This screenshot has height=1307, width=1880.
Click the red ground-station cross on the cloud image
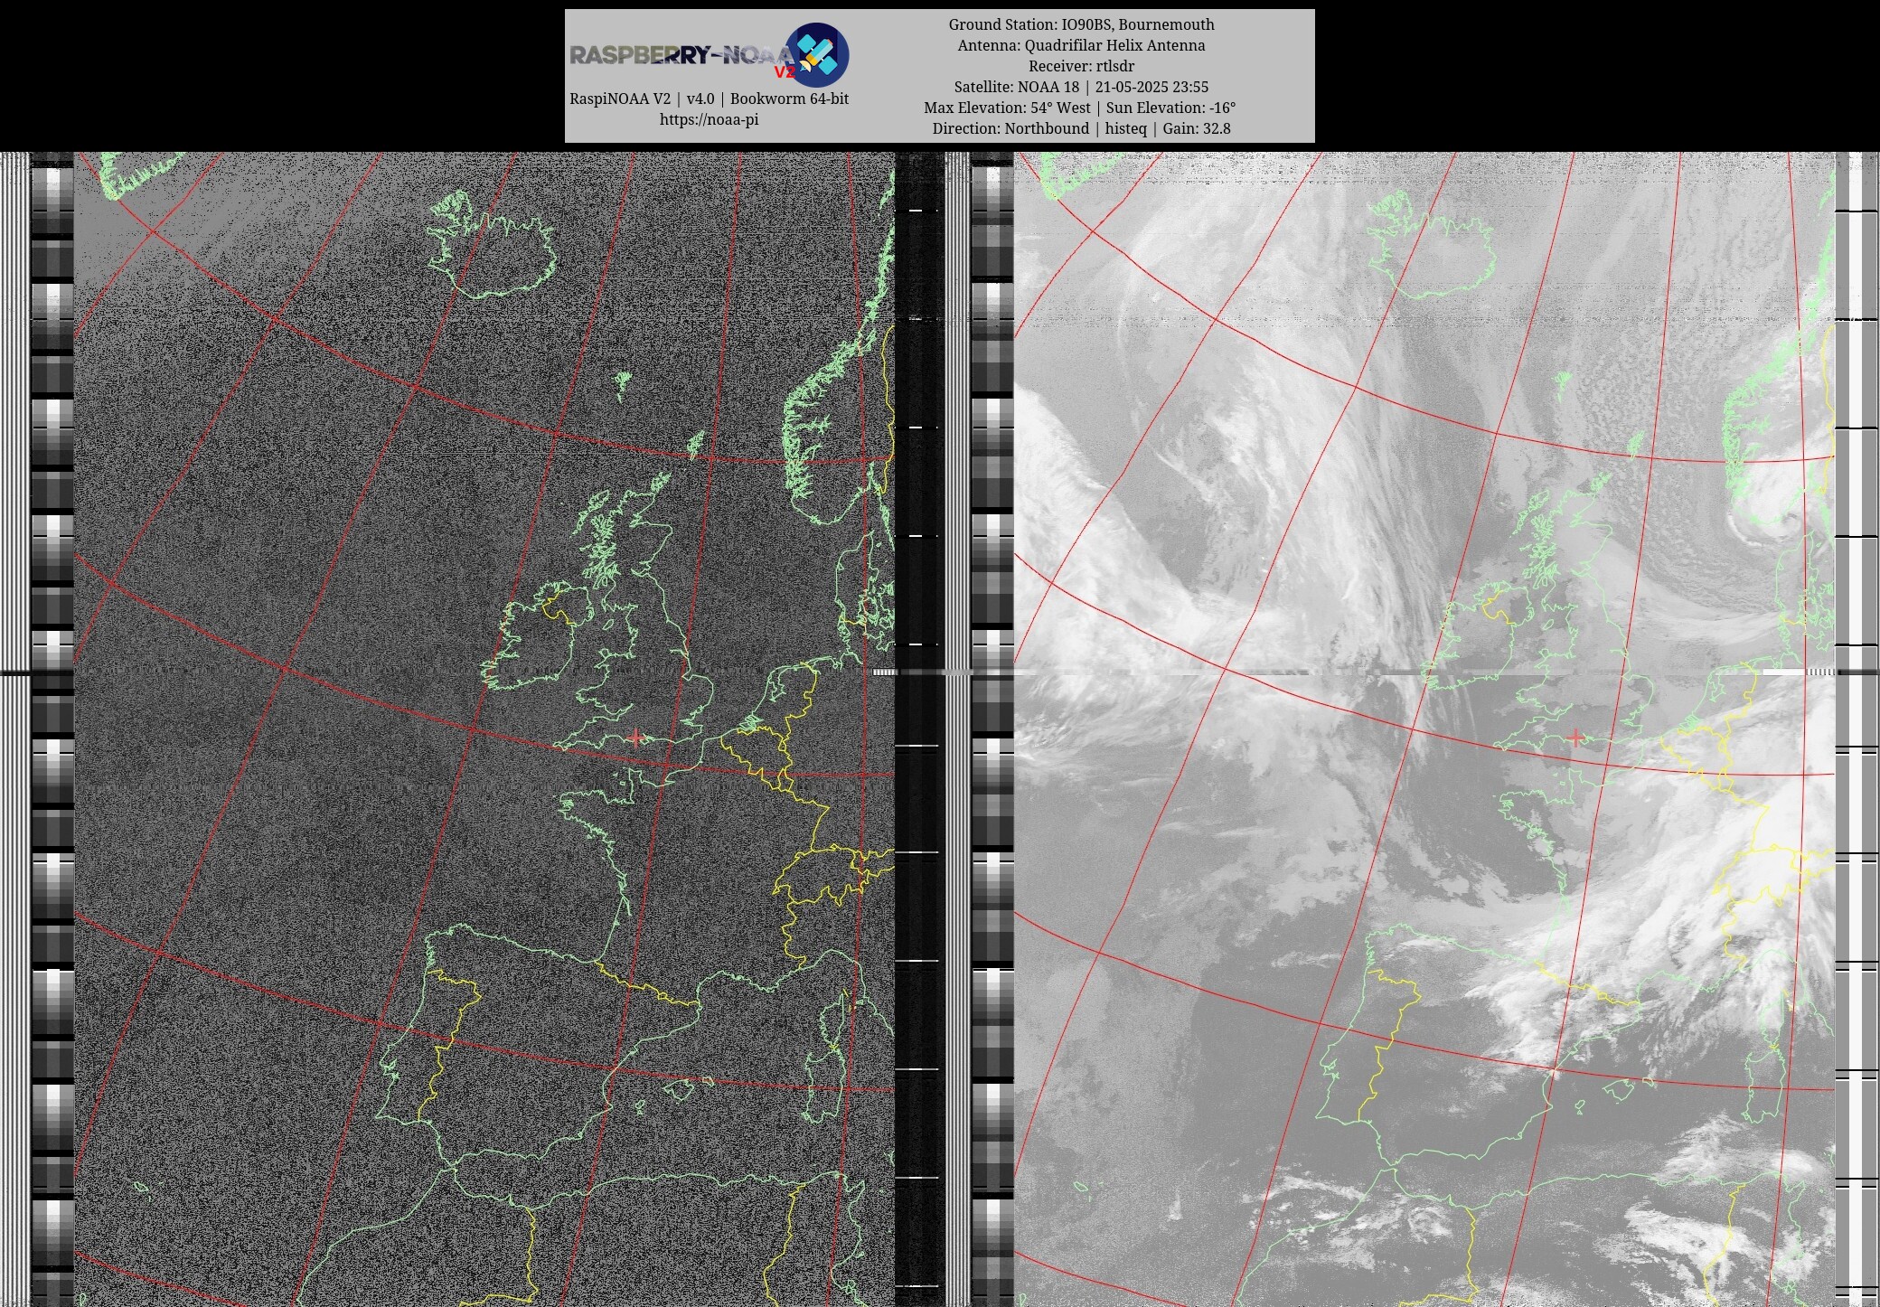pyautogui.click(x=1576, y=738)
